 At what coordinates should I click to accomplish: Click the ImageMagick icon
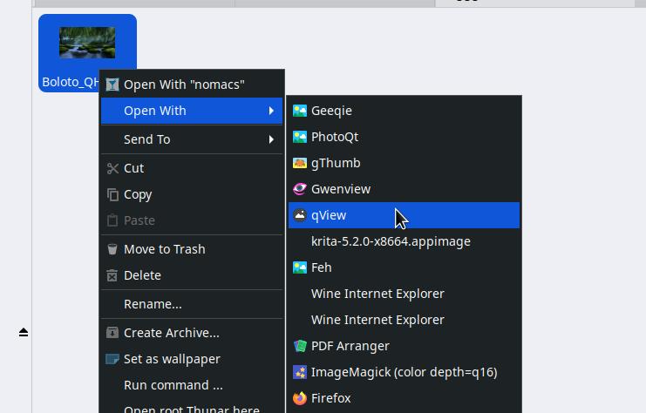pyautogui.click(x=300, y=372)
